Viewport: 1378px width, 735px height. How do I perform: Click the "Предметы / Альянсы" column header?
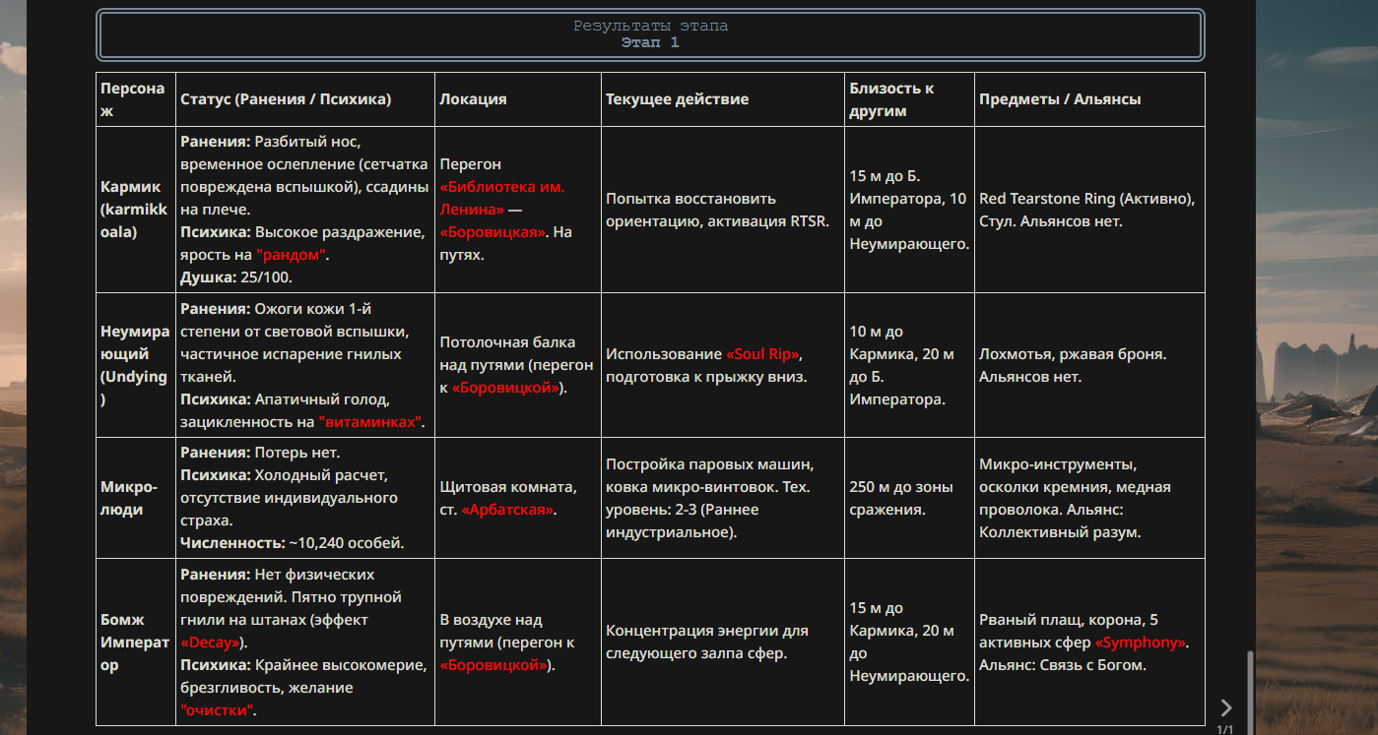pos(1090,99)
